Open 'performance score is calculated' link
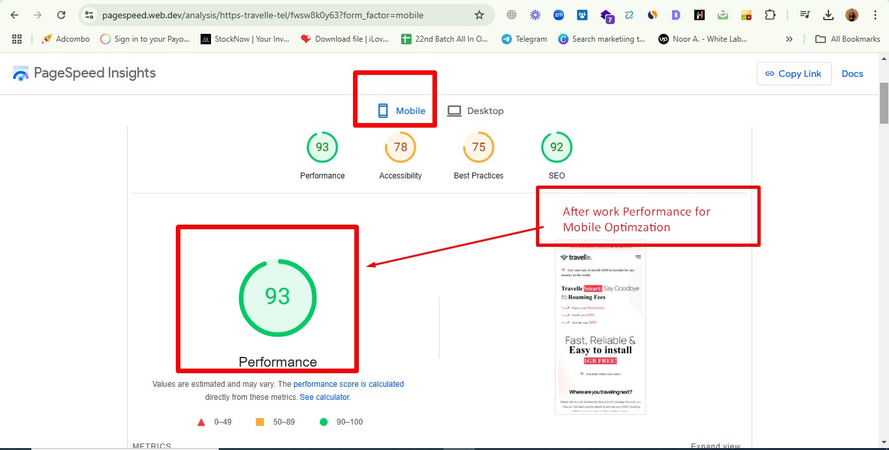Viewport: 889px width, 450px height. (348, 384)
